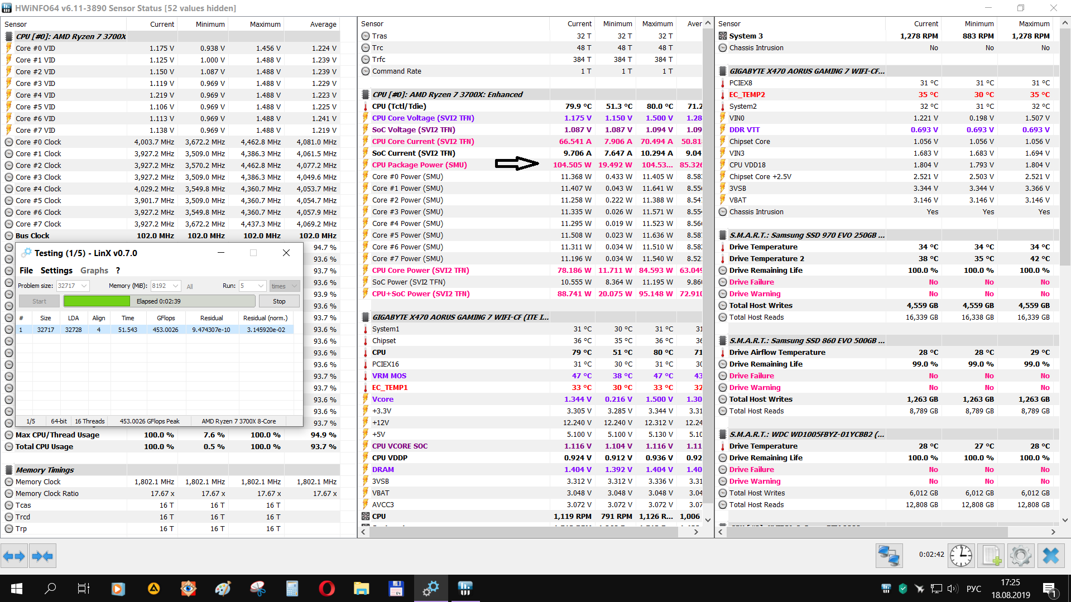Expand HWiNFO sensor columns with the diverging-arrows button
This screenshot has height=602, width=1071.
14,556
